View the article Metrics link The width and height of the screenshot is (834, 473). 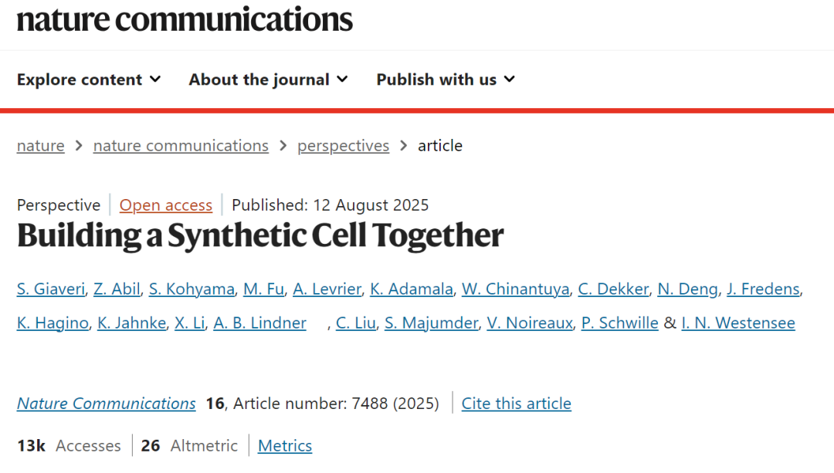(285, 446)
